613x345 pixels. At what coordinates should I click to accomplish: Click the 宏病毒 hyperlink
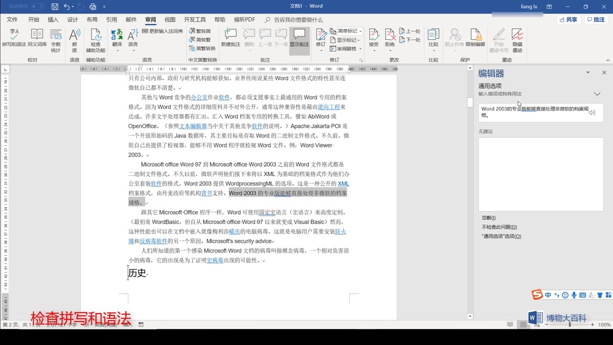(215, 260)
